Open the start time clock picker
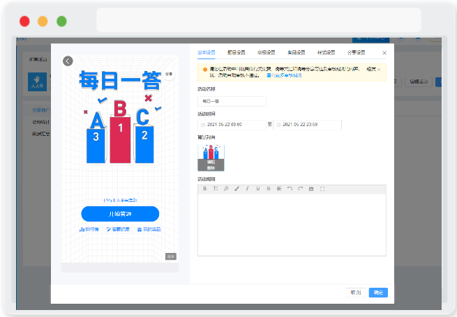Viewport: 457px width, 317px height. [x=203, y=125]
